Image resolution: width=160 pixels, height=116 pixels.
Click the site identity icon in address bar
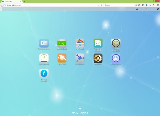[5, 5]
